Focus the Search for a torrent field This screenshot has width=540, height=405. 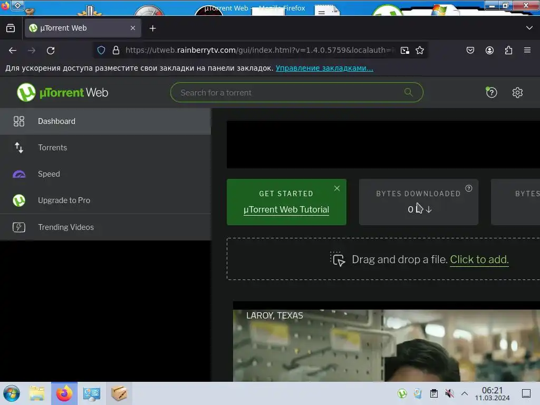[296, 92]
